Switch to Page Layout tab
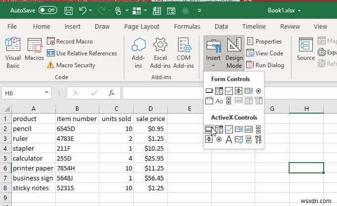Image resolution: width=337 pixels, height=206 pixels. tap(142, 27)
